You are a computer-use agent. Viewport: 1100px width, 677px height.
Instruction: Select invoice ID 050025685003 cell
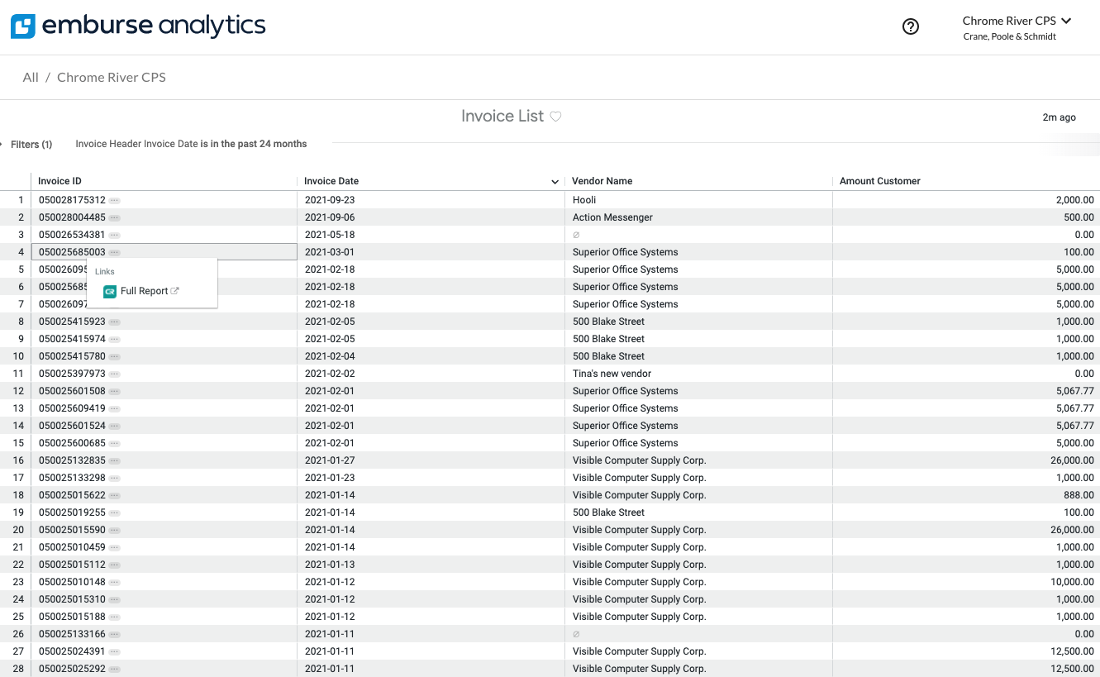(x=72, y=252)
